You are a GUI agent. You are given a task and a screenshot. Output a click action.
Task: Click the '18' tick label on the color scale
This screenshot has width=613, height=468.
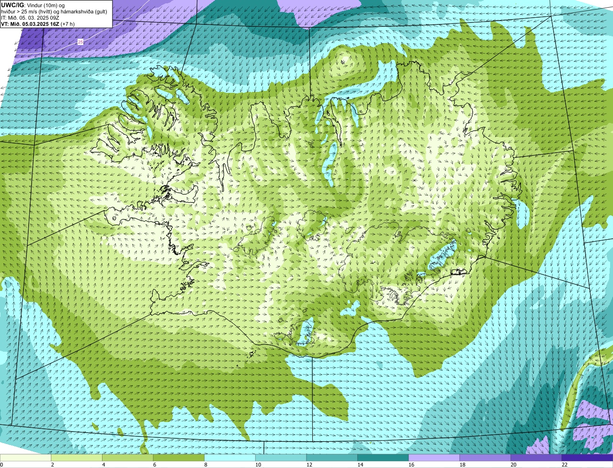(463, 465)
